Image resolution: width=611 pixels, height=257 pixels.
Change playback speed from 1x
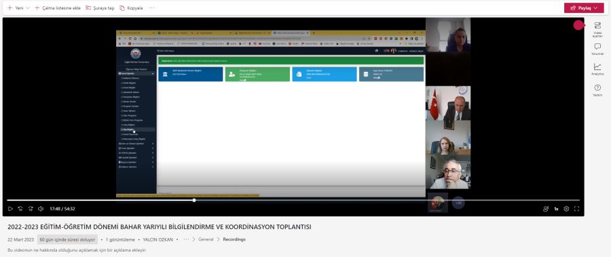point(556,209)
